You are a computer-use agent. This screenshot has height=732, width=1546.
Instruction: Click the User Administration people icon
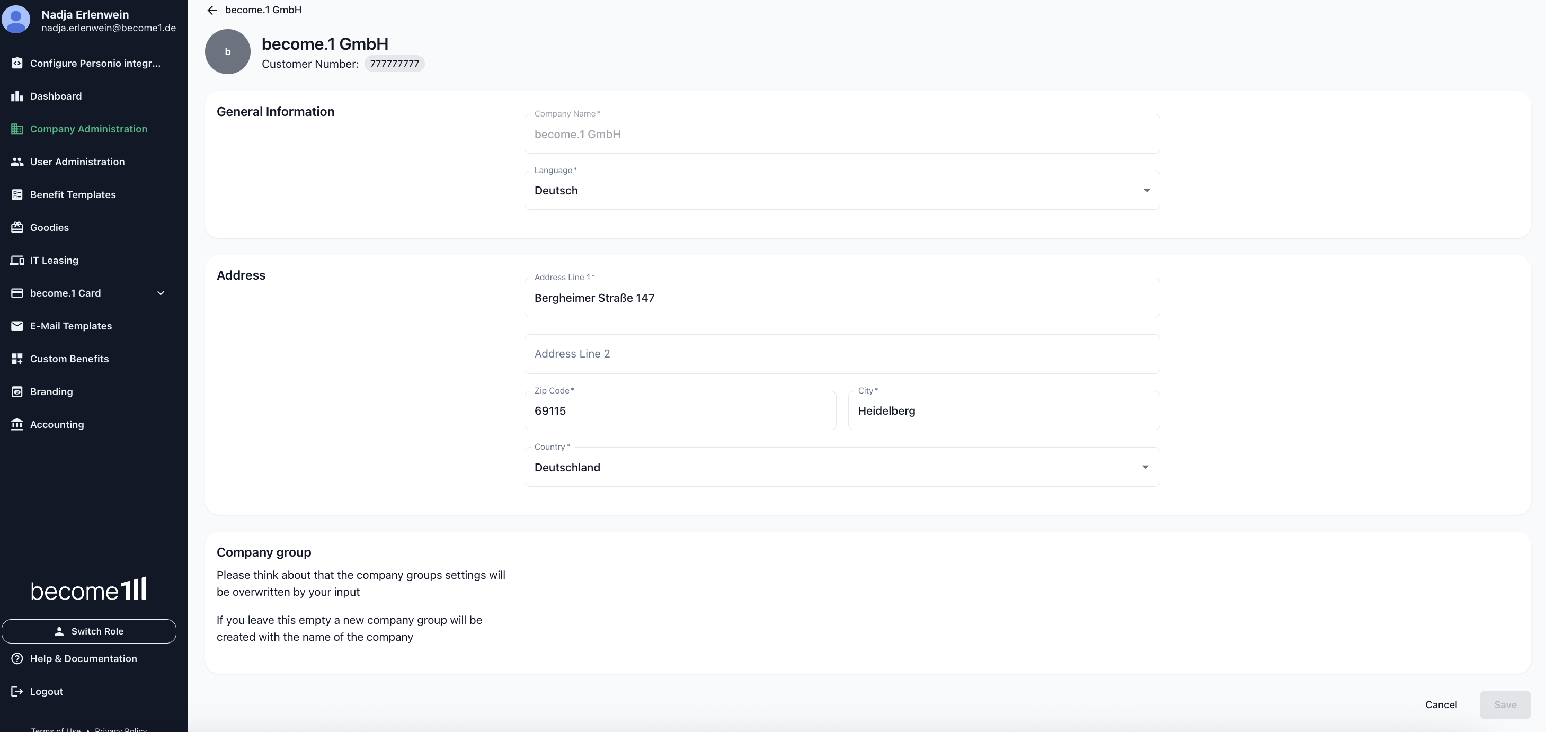point(17,162)
